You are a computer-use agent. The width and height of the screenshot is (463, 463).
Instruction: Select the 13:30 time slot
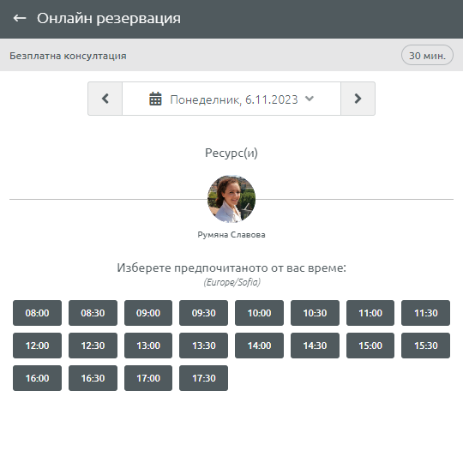point(204,346)
